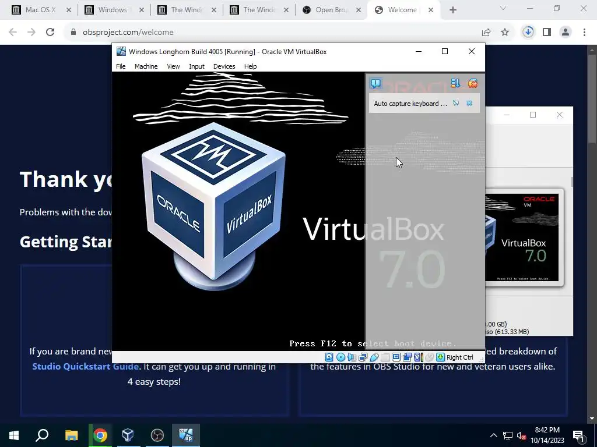Image resolution: width=597 pixels, height=447 pixels.
Task: Show hidden system tray icons chevron
Action: (x=493, y=435)
